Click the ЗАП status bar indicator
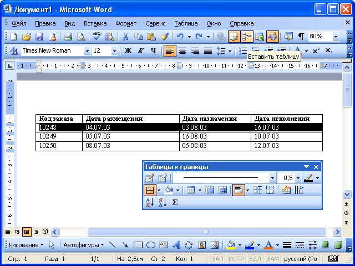Image resolution: width=355 pixels, height=266 pixels. (x=217, y=259)
